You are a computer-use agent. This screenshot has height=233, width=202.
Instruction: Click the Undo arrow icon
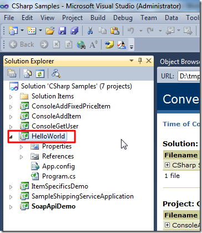[130, 31]
